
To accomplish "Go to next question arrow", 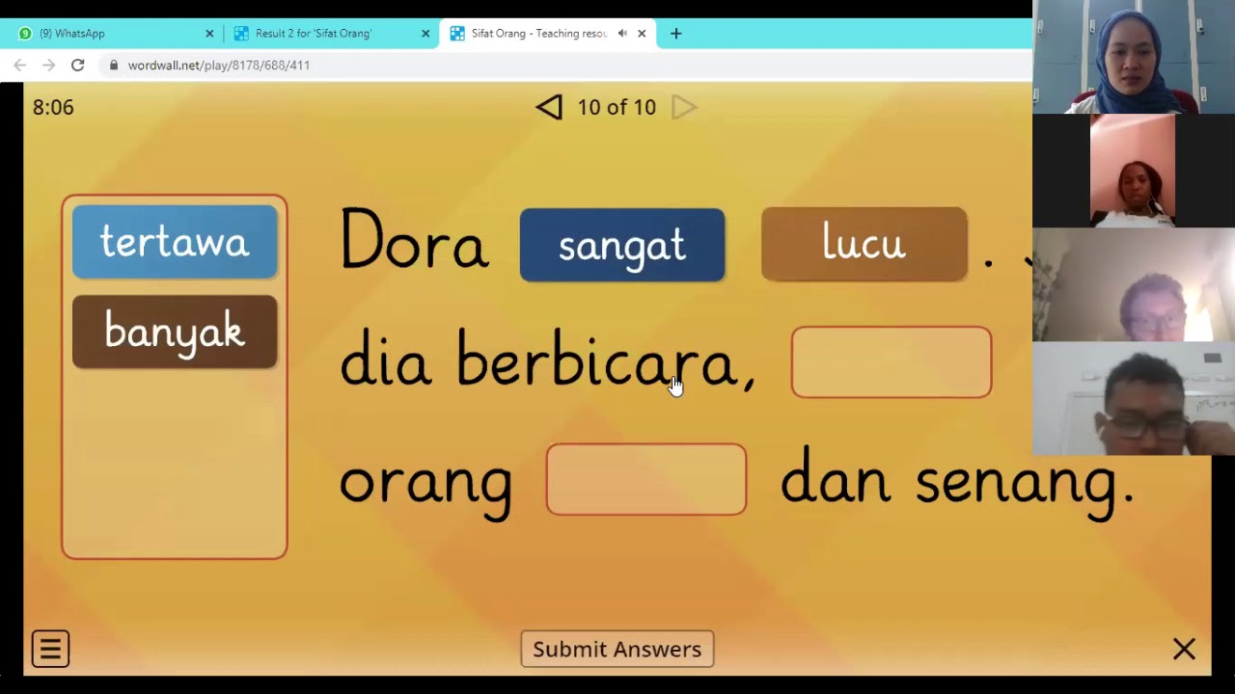I will [684, 107].
